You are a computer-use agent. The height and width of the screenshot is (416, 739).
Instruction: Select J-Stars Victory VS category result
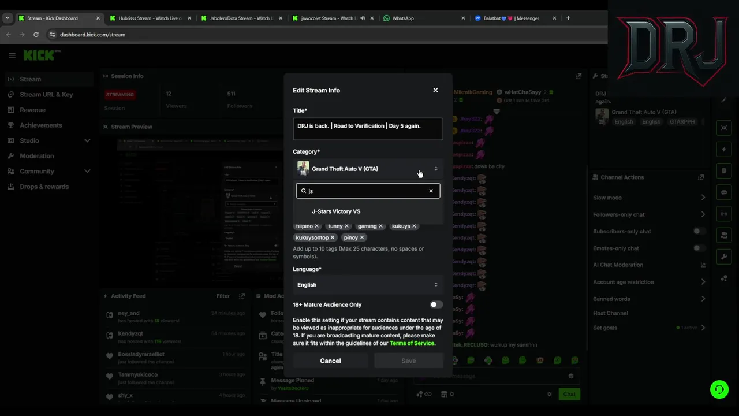(x=368, y=211)
